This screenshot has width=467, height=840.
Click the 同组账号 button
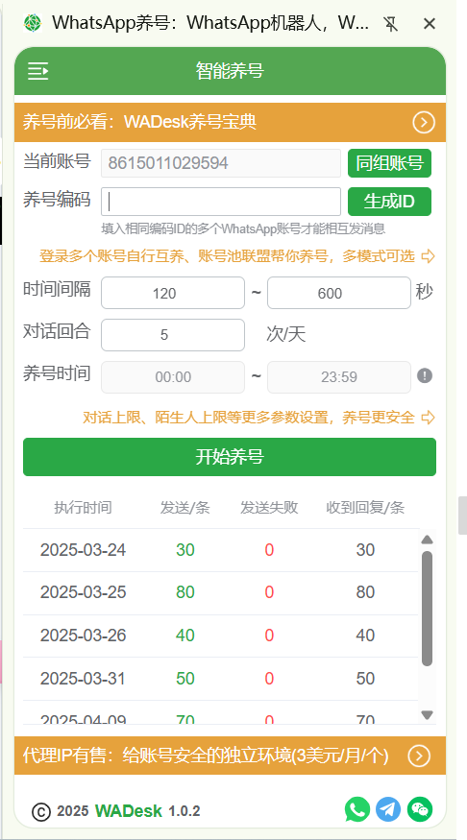click(x=390, y=163)
